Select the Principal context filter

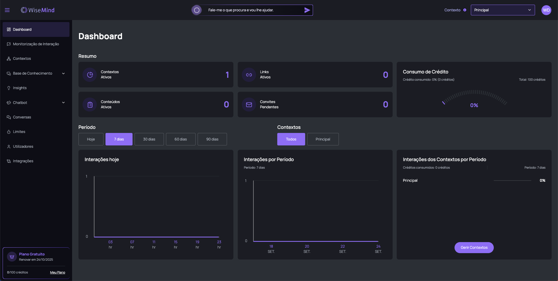coord(323,139)
